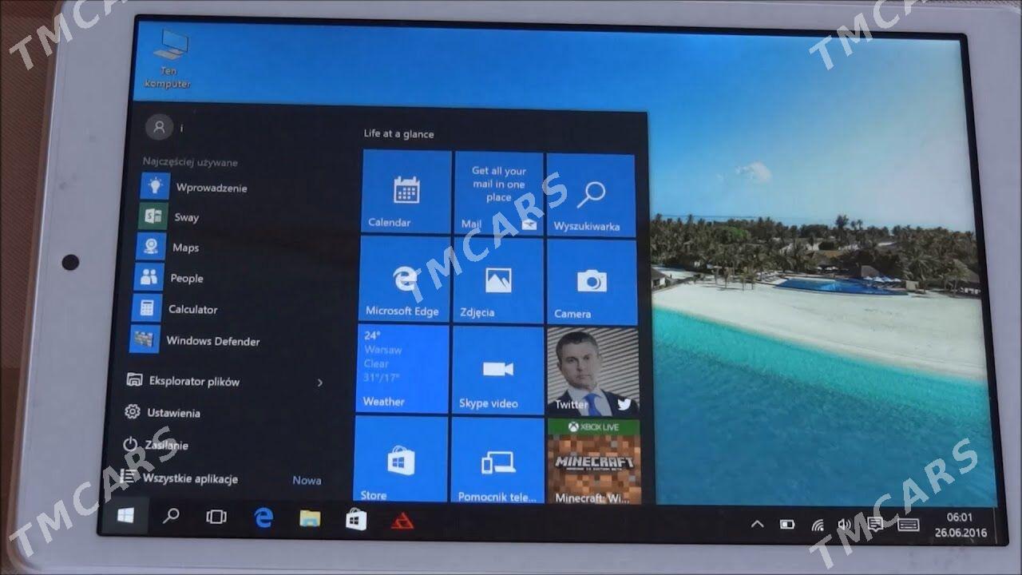Viewport: 1022px width, 575px height.
Task: Show hidden tray icons chevron
Action: [x=757, y=524]
